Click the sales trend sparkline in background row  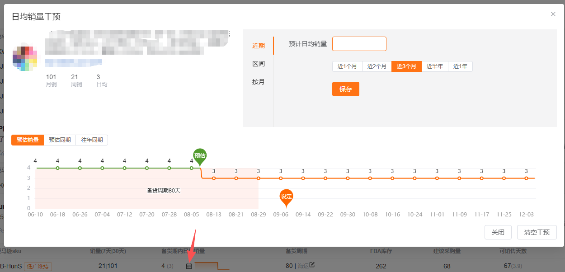click(x=212, y=266)
